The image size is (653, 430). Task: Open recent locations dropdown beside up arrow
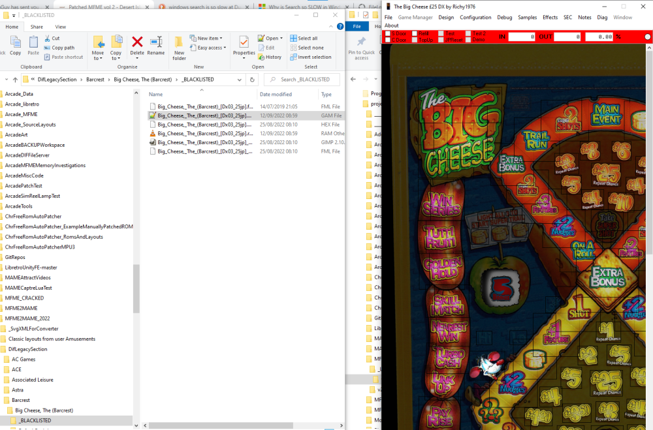[x=7, y=80]
